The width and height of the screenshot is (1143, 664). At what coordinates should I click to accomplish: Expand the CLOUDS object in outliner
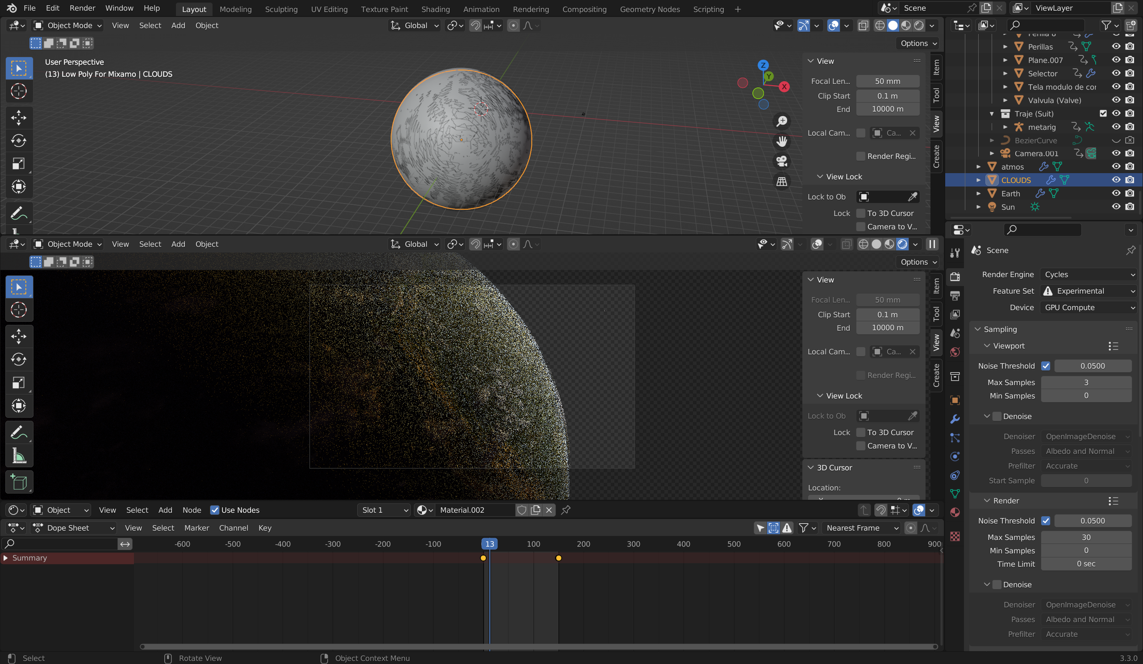(978, 180)
